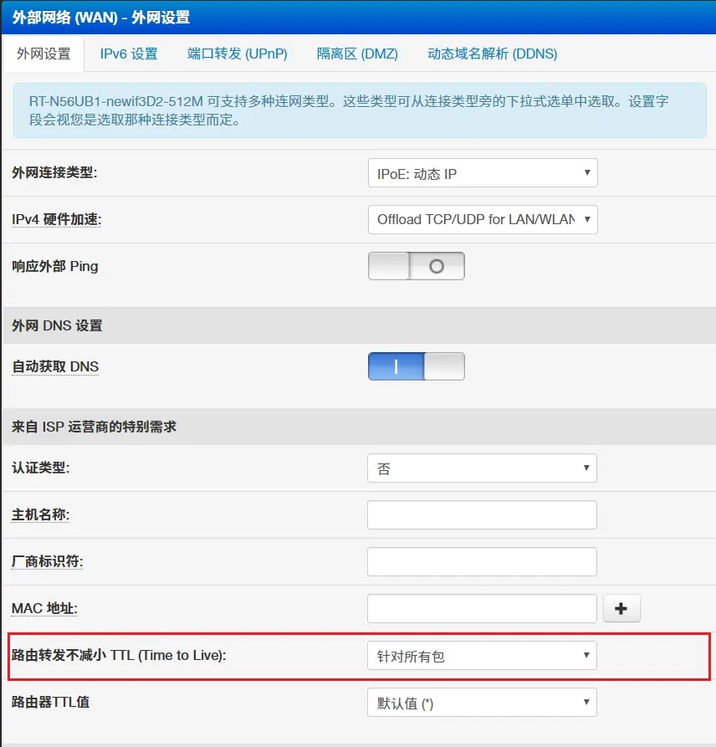This screenshot has height=747, width=716.
Task: Open the 路由转发不减小 TTL dropdown
Action: pos(482,656)
